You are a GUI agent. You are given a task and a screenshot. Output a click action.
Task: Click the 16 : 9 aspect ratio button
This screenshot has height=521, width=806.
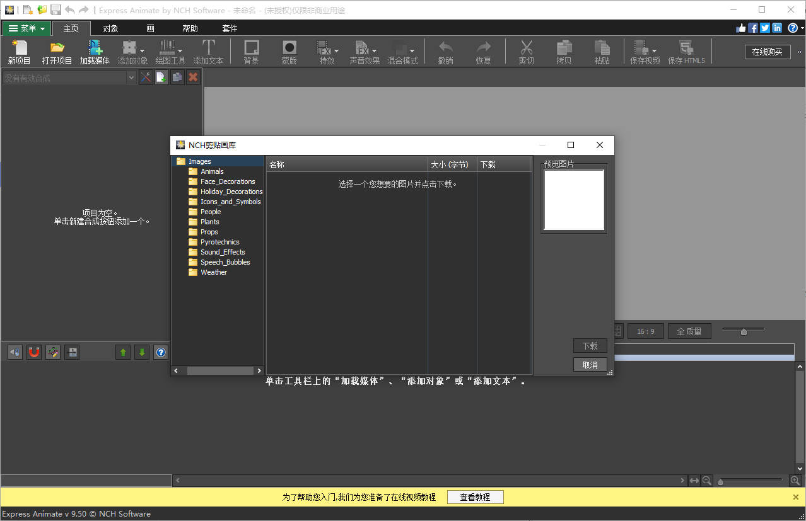tap(645, 331)
